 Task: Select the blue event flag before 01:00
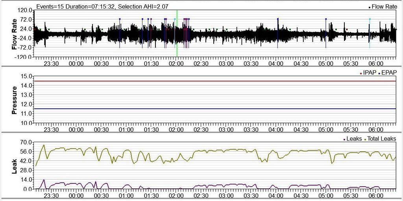[x=120, y=19]
